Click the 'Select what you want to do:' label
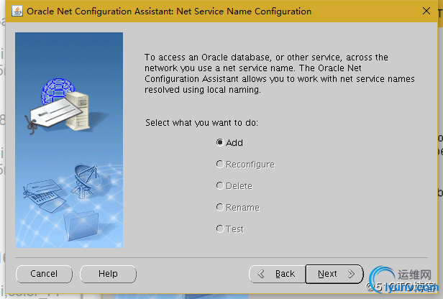 click(201, 123)
